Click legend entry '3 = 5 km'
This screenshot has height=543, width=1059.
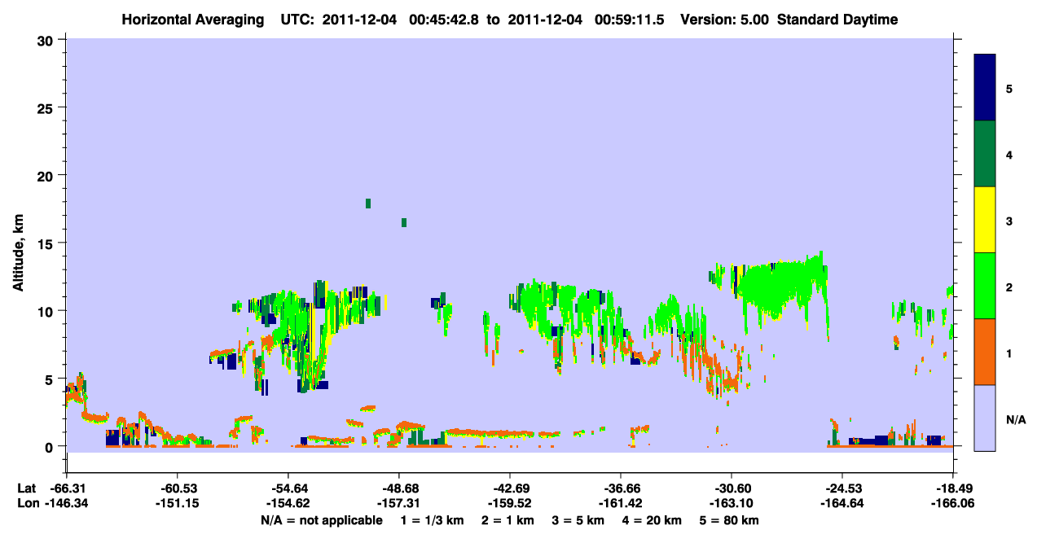578,520
